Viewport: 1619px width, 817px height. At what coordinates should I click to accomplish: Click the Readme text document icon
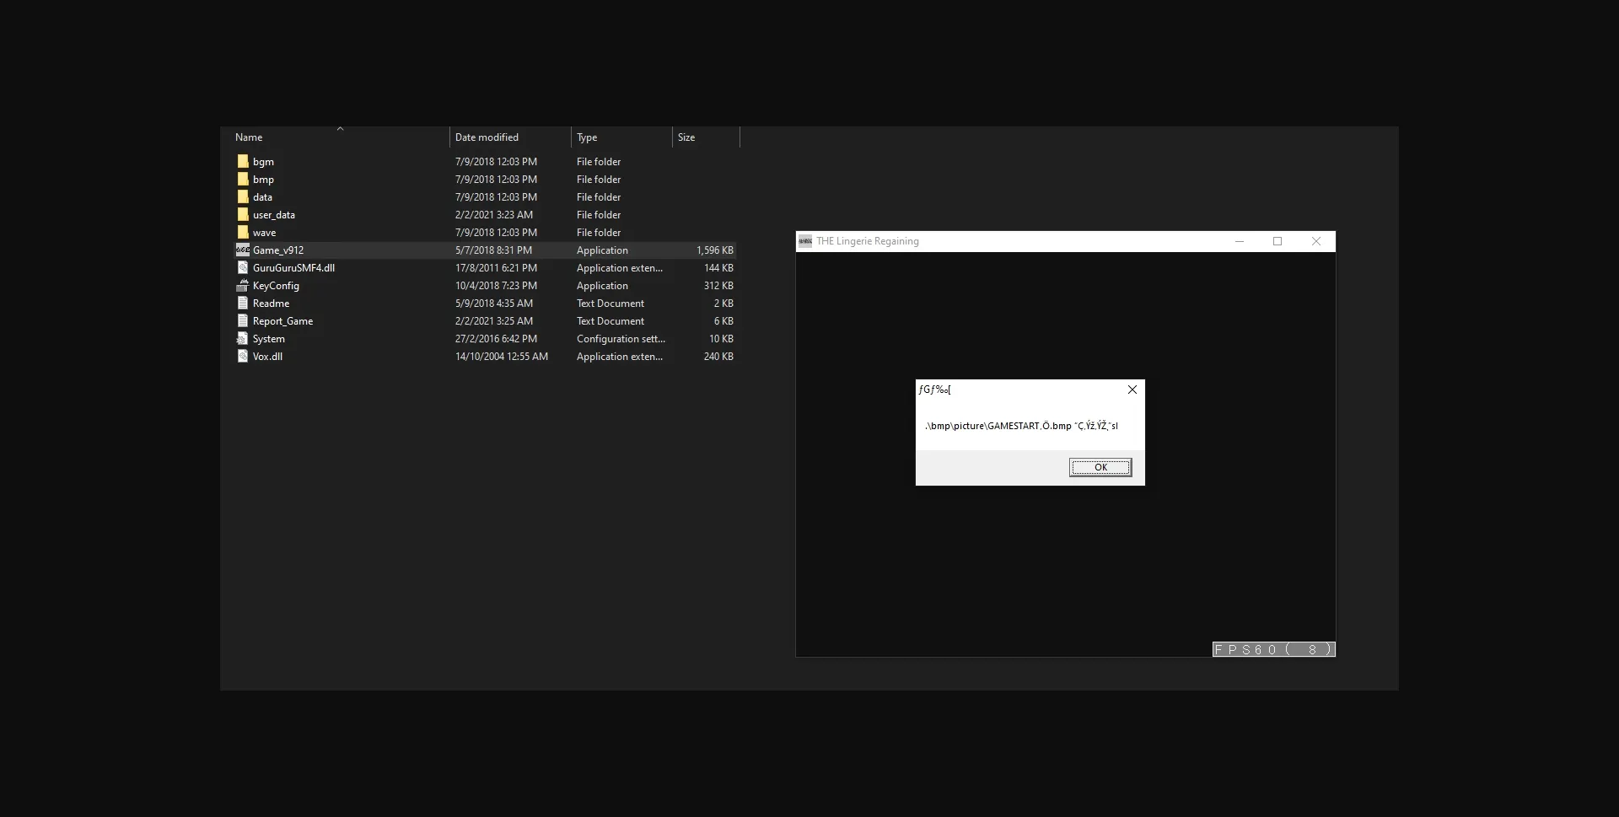click(x=243, y=303)
